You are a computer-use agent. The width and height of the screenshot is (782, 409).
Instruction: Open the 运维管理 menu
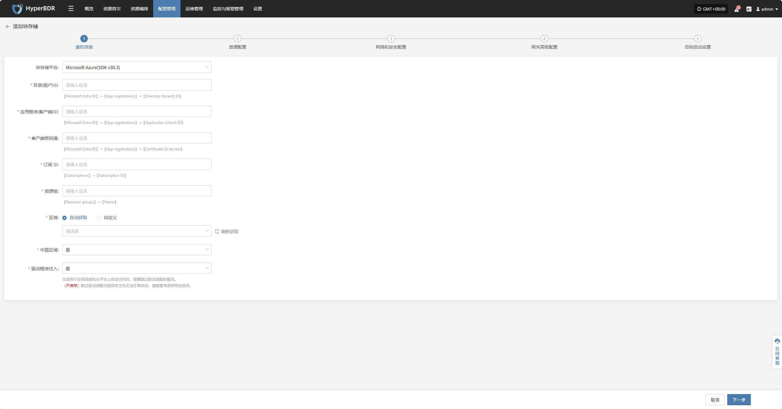(194, 9)
